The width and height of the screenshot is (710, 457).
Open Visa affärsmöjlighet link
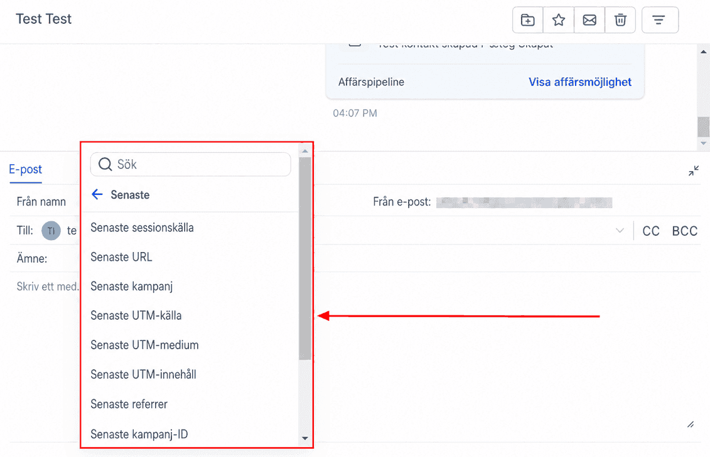[580, 82]
